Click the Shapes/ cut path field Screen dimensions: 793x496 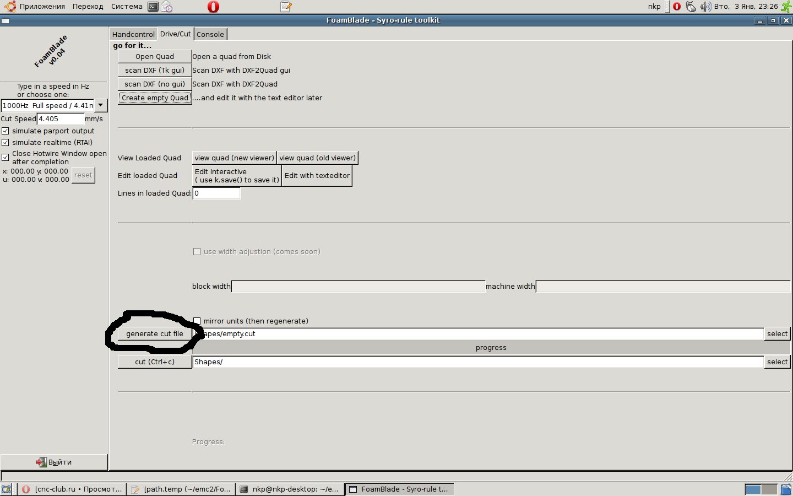(x=478, y=362)
